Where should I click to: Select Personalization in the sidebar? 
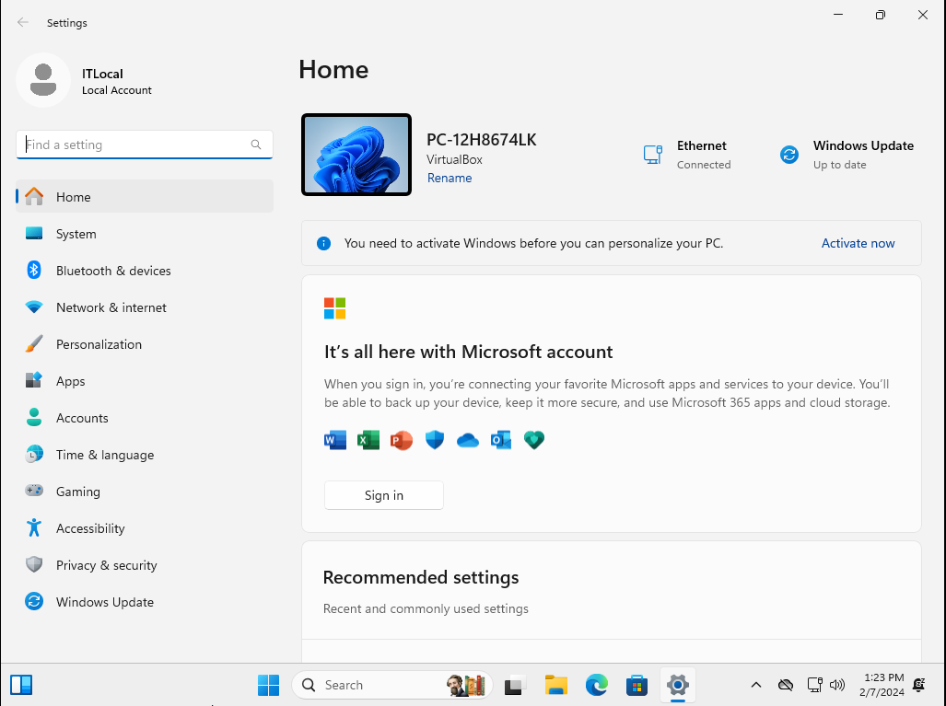pyautogui.click(x=145, y=343)
